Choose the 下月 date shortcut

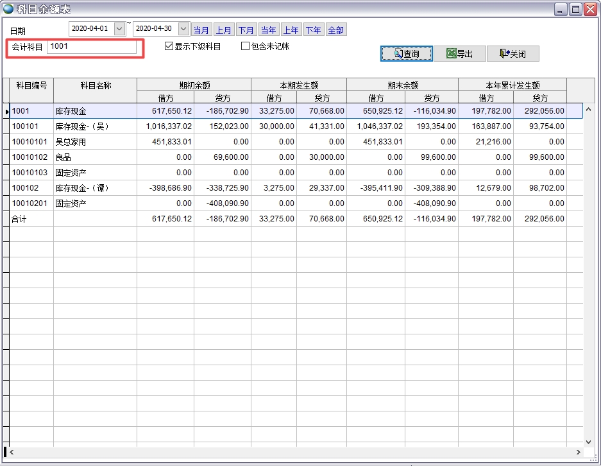pyautogui.click(x=246, y=30)
